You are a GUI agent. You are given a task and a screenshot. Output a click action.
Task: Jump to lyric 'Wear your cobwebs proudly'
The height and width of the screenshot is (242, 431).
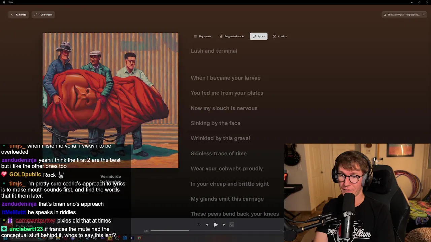pyautogui.click(x=227, y=169)
